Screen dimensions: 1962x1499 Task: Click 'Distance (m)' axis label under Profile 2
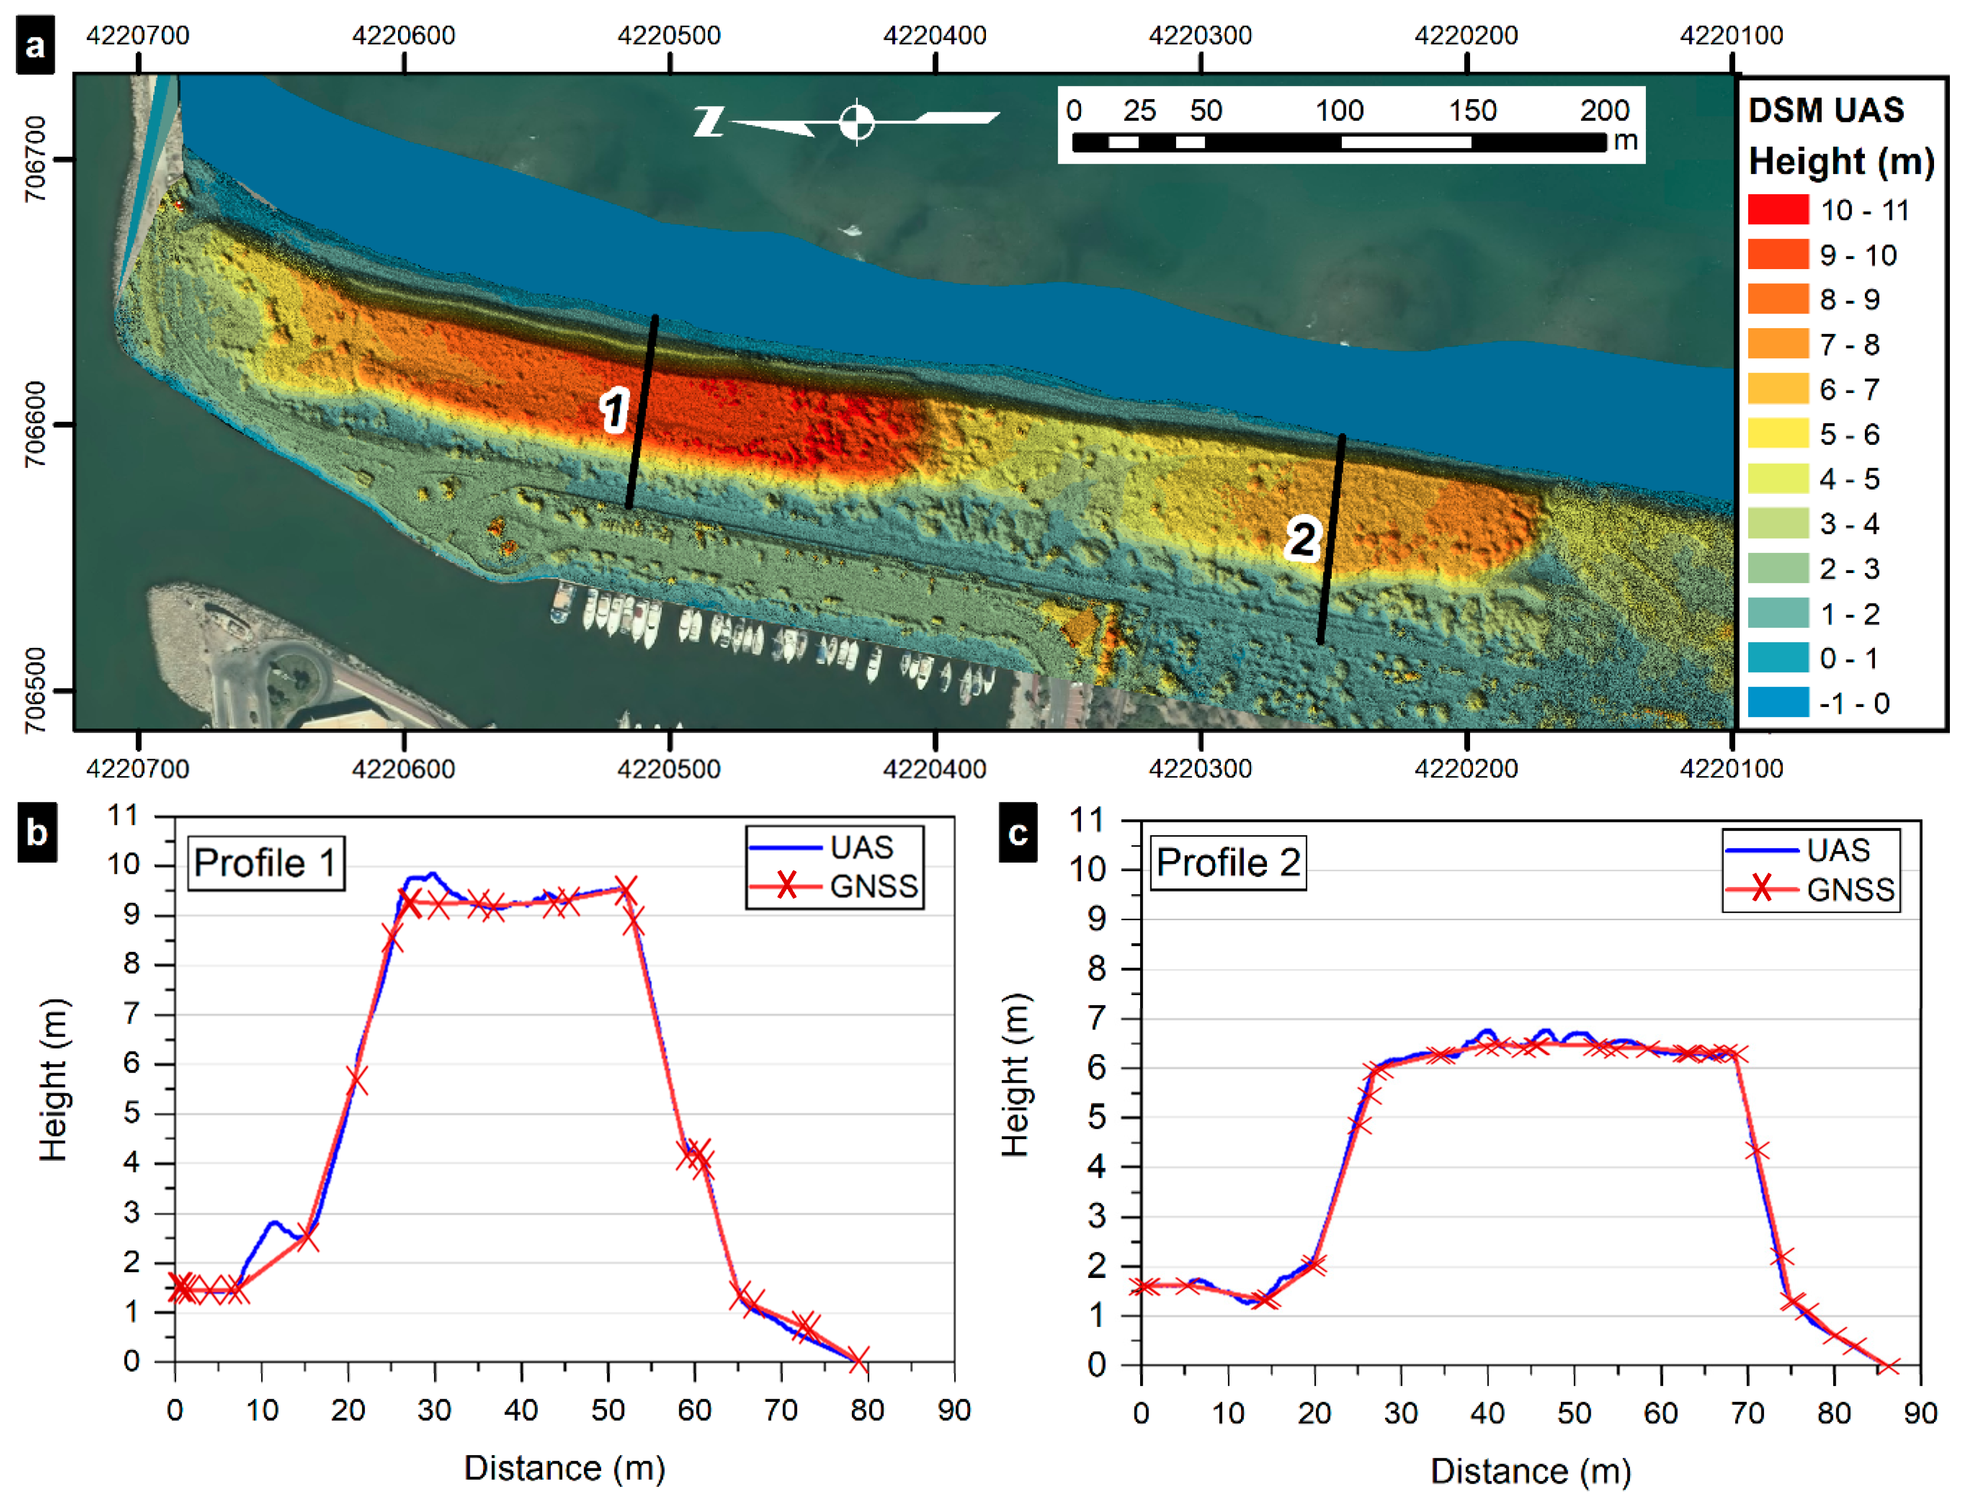coord(1531,1472)
